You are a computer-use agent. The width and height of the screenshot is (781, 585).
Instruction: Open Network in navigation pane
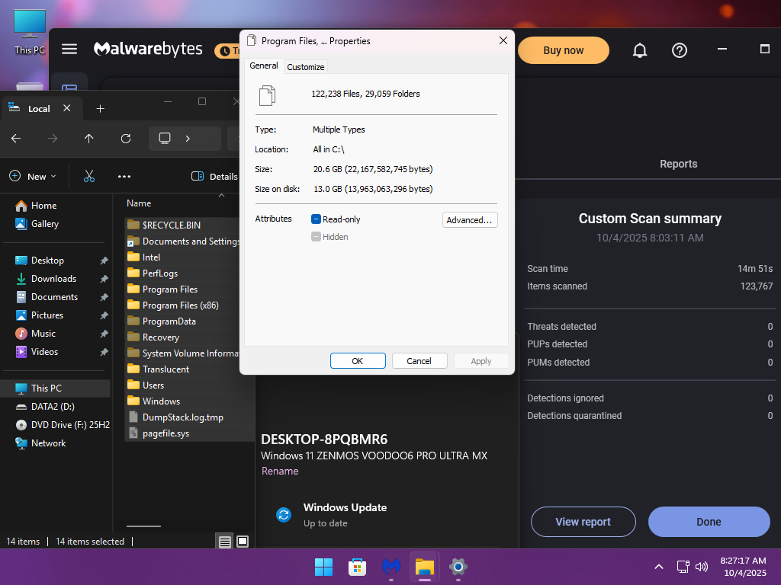coord(48,443)
